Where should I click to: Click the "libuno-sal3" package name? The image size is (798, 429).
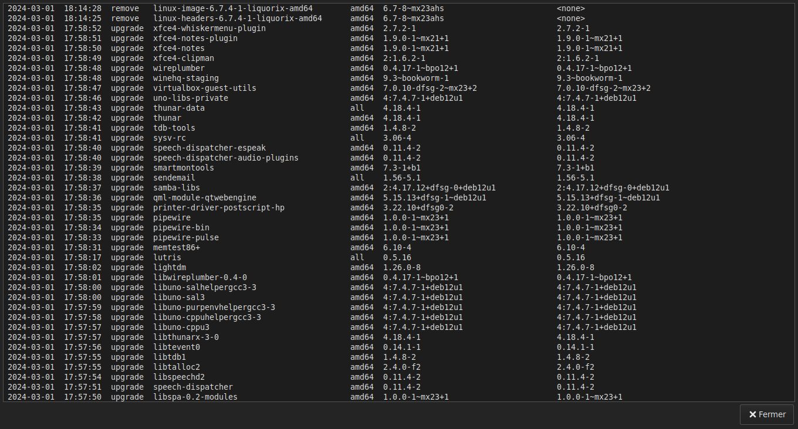[x=179, y=298]
